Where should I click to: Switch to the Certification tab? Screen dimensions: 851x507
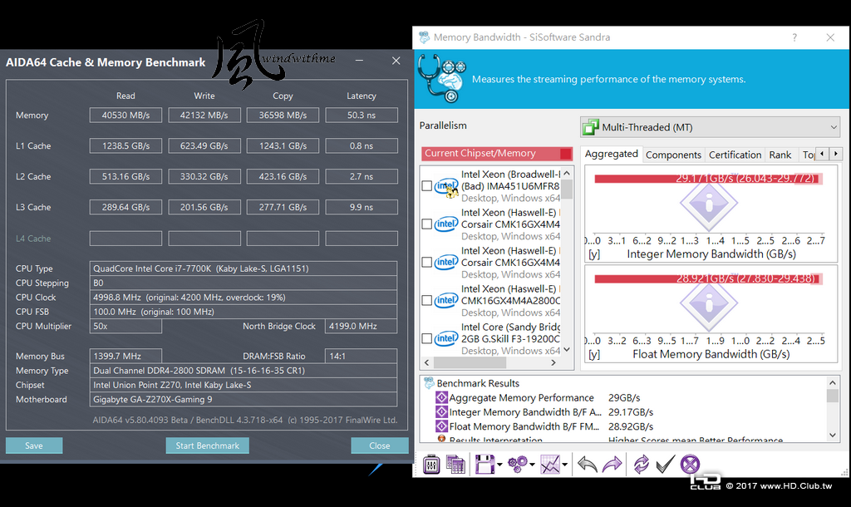pyautogui.click(x=735, y=155)
